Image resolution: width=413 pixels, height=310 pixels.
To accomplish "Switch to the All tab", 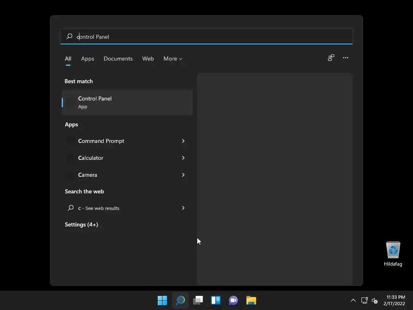I will (x=68, y=59).
